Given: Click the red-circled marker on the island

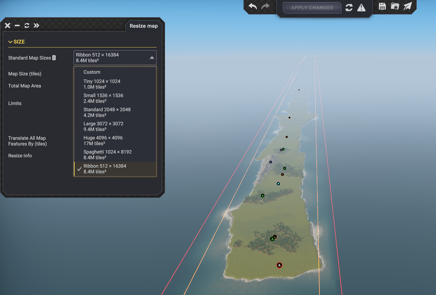Looking at the screenshot, I should [279, 265].
